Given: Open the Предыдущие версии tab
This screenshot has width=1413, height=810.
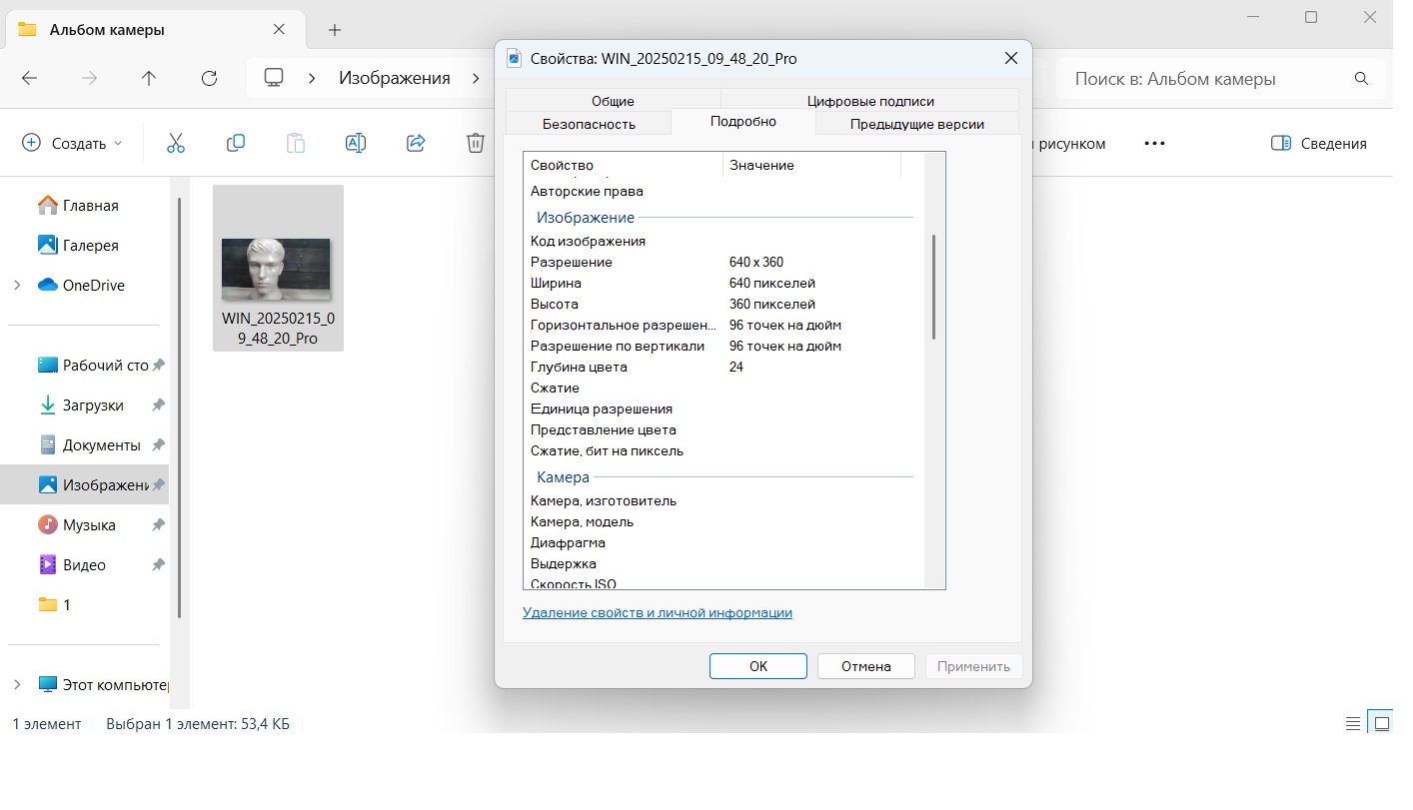Looking at the screenshot, I should [x=917, y=124].
